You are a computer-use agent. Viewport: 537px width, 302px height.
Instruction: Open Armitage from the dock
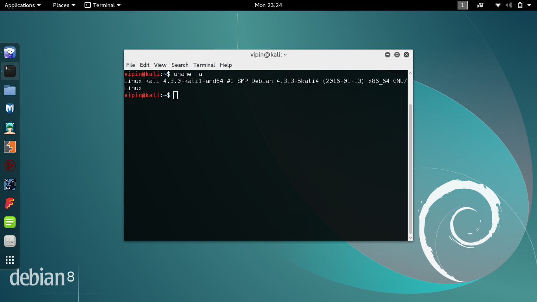(x=10, y=128)
